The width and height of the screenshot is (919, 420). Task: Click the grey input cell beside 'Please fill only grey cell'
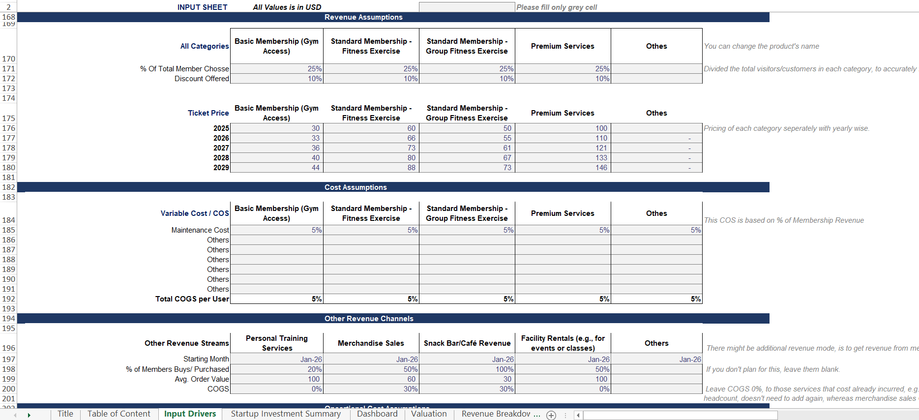tap(467, 7)
